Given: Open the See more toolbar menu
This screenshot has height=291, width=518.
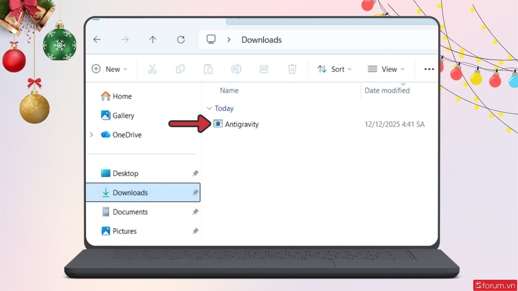Looking at the screenshot, I should (x=429, y=69).
